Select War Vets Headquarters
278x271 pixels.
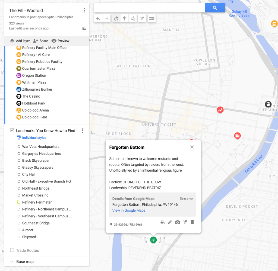click(41, 147)
